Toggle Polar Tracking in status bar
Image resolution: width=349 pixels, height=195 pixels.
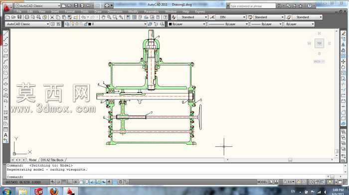75,182
